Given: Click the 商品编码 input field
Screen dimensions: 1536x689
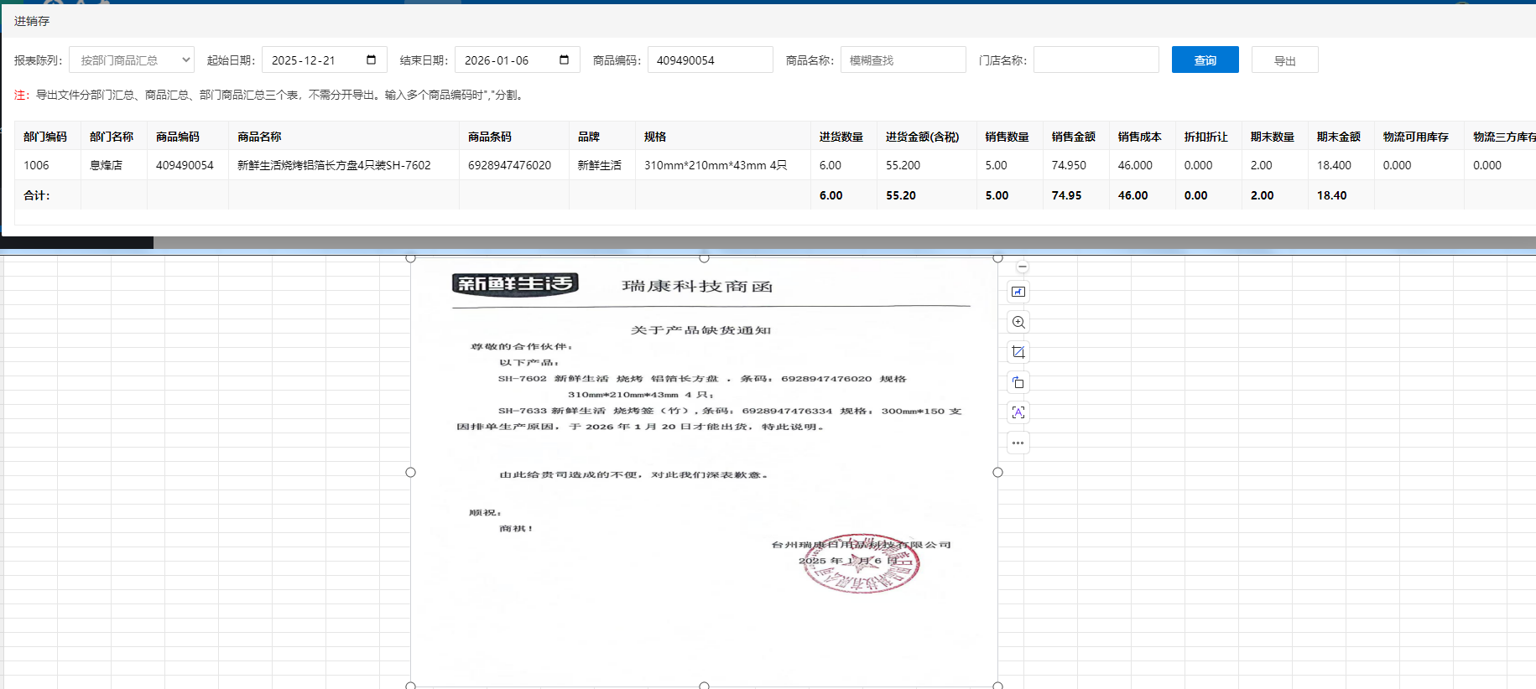Looking at the screenshot, I should point(710,60).
